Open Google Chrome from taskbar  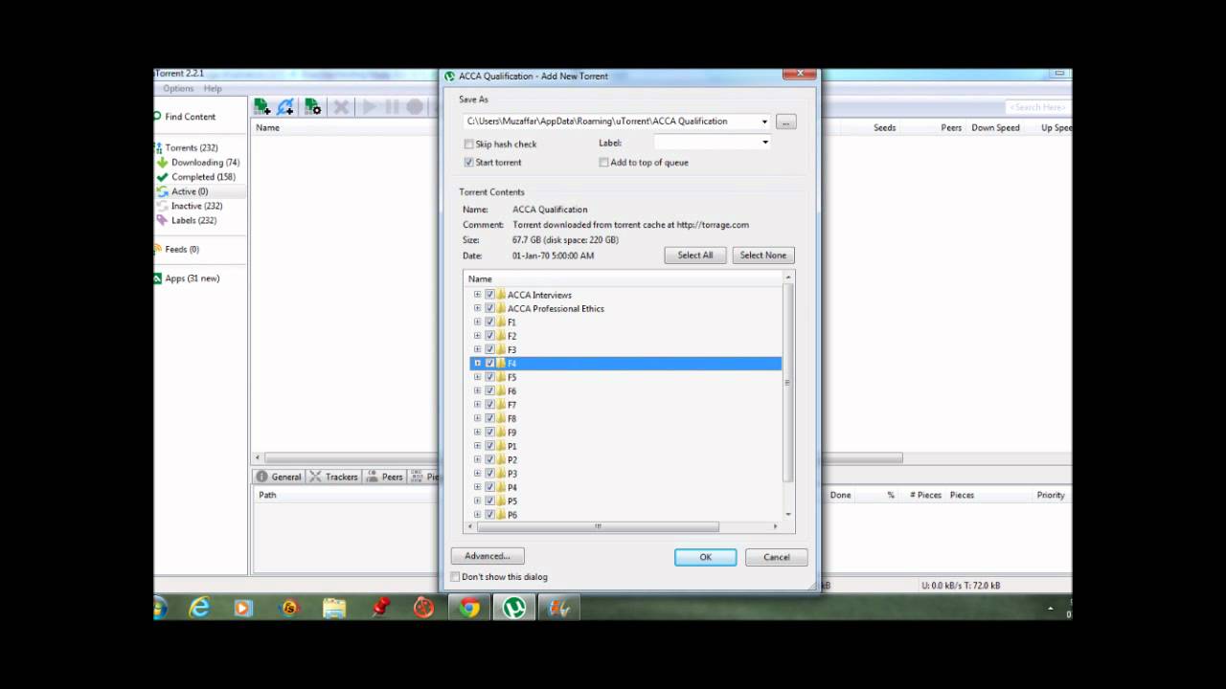point(469,608)
